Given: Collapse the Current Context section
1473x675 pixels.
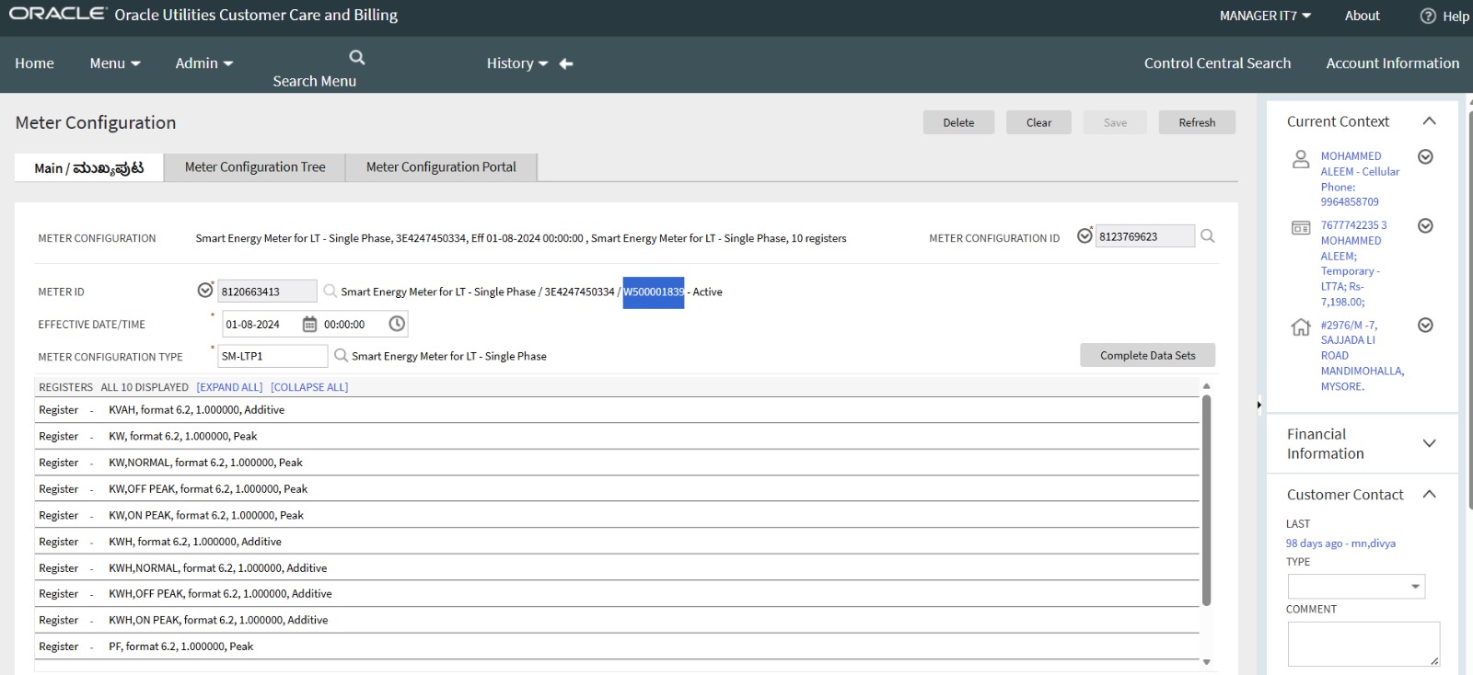Looking at the screenshot, I should [1429, 121].
